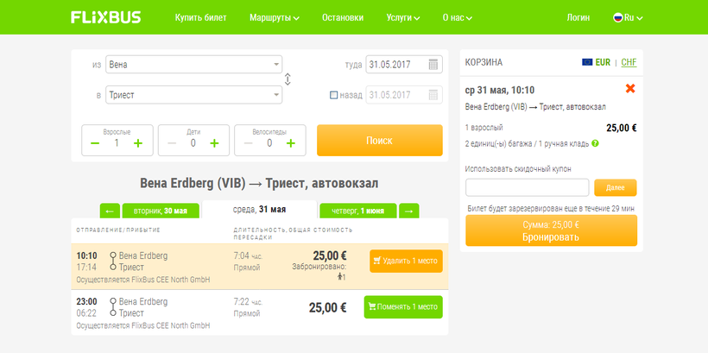Click the discount coupon input field
The width and height of the screenshot is (708, 353).
(527, 187)
